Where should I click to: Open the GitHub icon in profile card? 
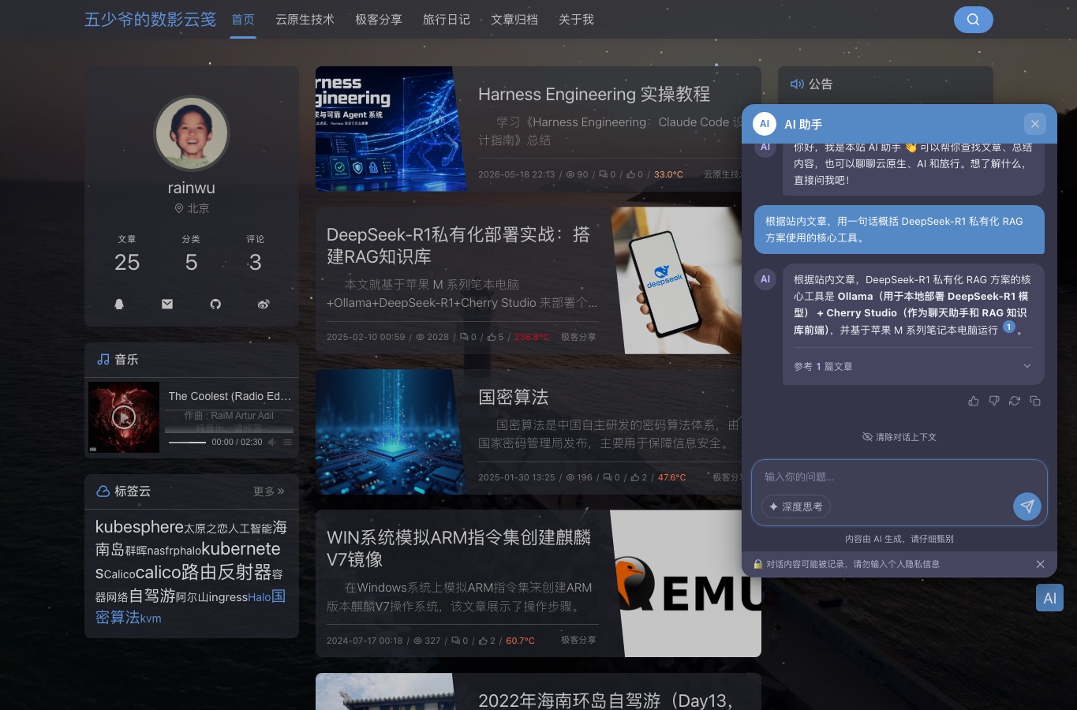tap(215, 304)
